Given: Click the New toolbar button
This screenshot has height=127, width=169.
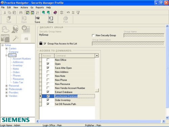Looking at the screenshot, I should [9, 20].
